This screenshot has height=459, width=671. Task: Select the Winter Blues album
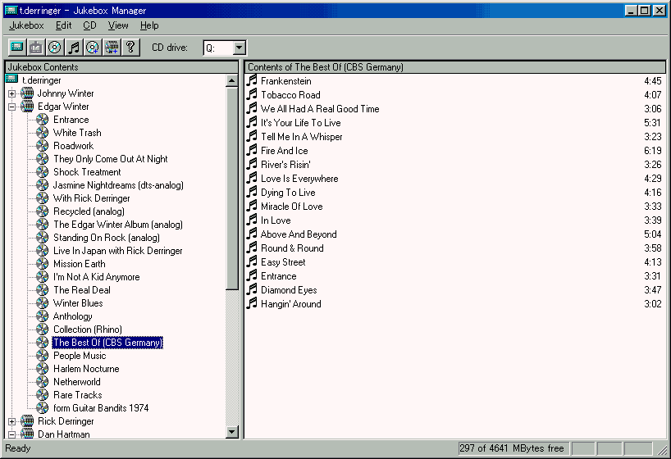pos(78,303)
